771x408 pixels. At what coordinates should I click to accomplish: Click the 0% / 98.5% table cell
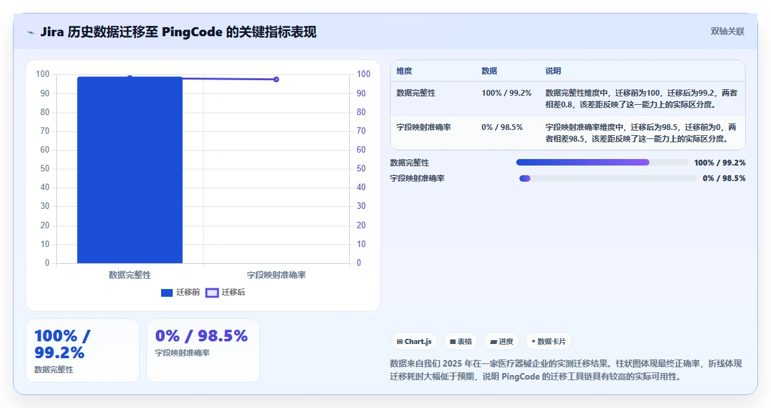pyautogui.click(x=502, y=127)
